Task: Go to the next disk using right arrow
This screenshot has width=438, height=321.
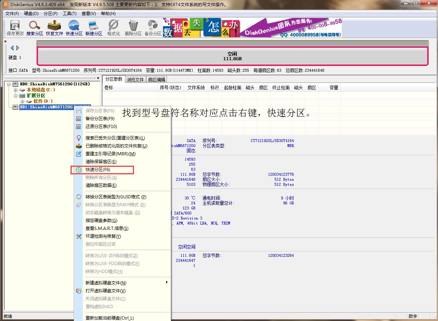Action: [18, 48]
